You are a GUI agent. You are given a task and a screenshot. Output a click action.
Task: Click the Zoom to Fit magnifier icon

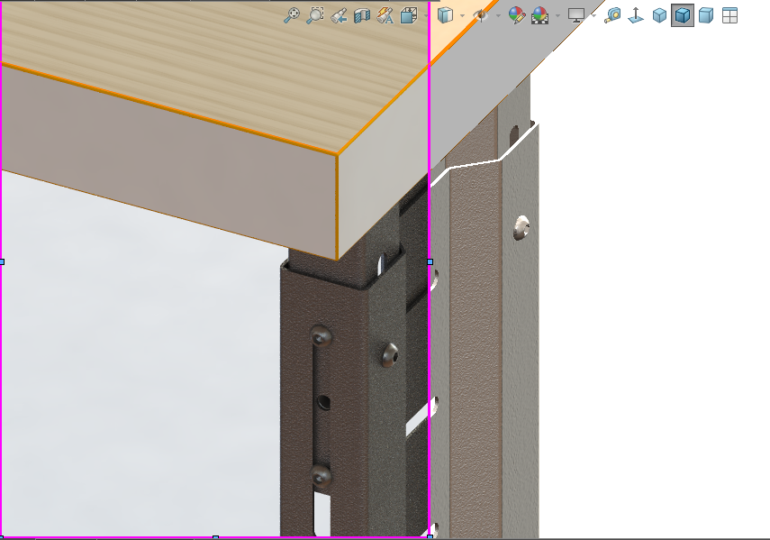click(x=292, y=15)
